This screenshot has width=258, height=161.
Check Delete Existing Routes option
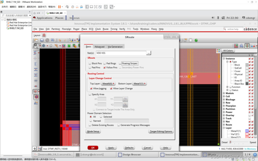click(x=90, y=125)
